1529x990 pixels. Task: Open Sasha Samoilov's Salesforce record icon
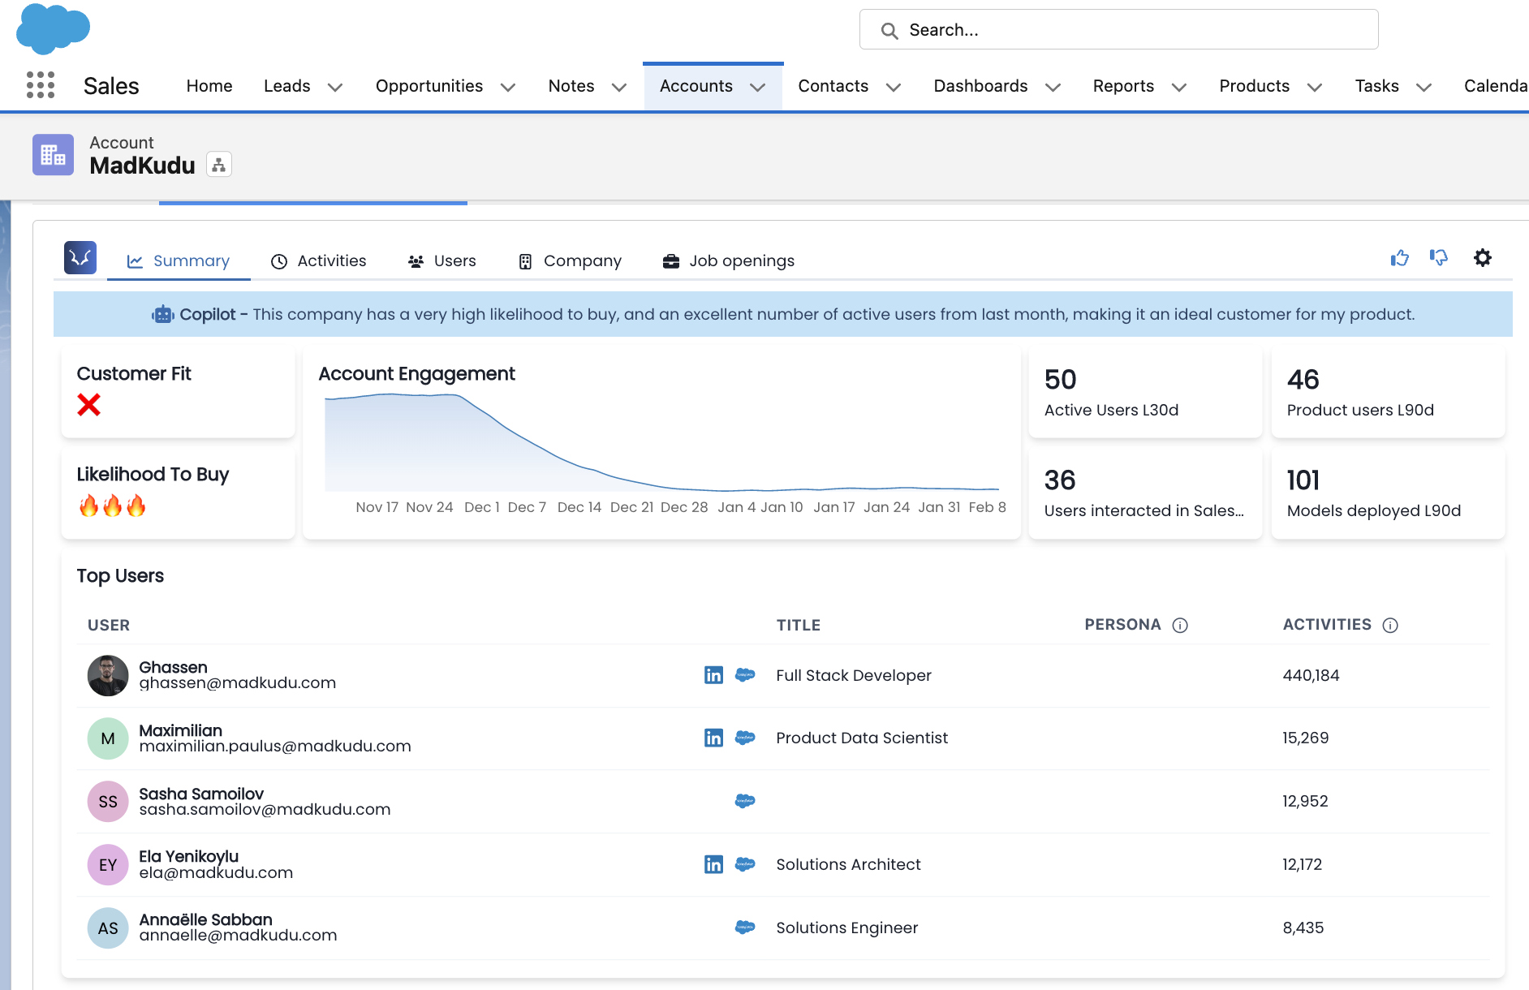[x=745, y=801]
